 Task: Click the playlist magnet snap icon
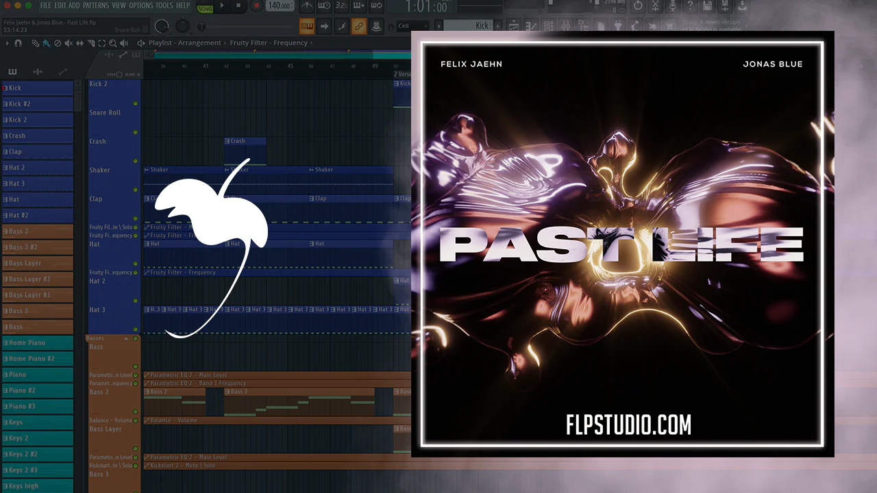pyautogui.click(x=18, y=43)
